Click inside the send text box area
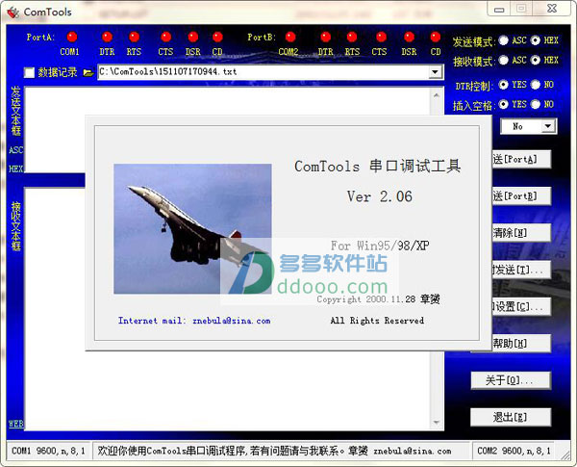Viewport: 577px width, 467px height. pos(227,101)
